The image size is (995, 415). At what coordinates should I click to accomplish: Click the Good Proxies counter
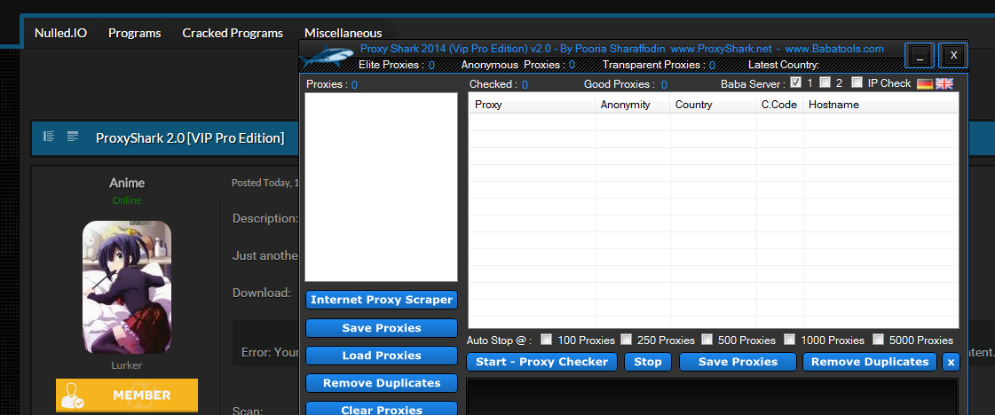(x=626, y=84)
